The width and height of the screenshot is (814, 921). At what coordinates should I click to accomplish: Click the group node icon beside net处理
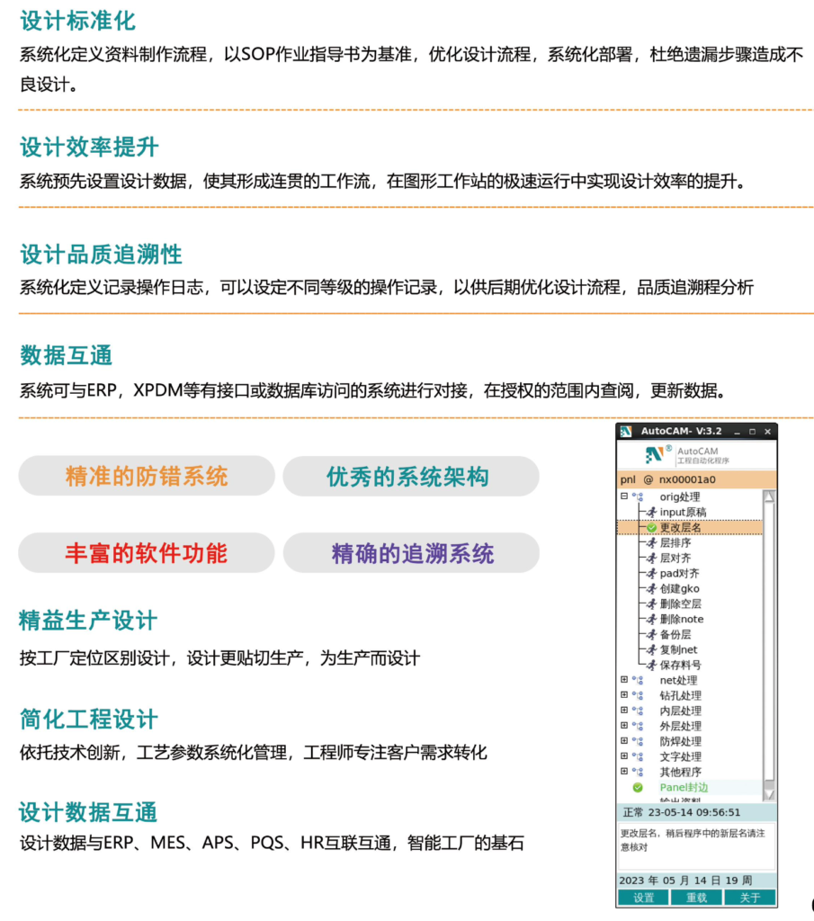[638, 680]
